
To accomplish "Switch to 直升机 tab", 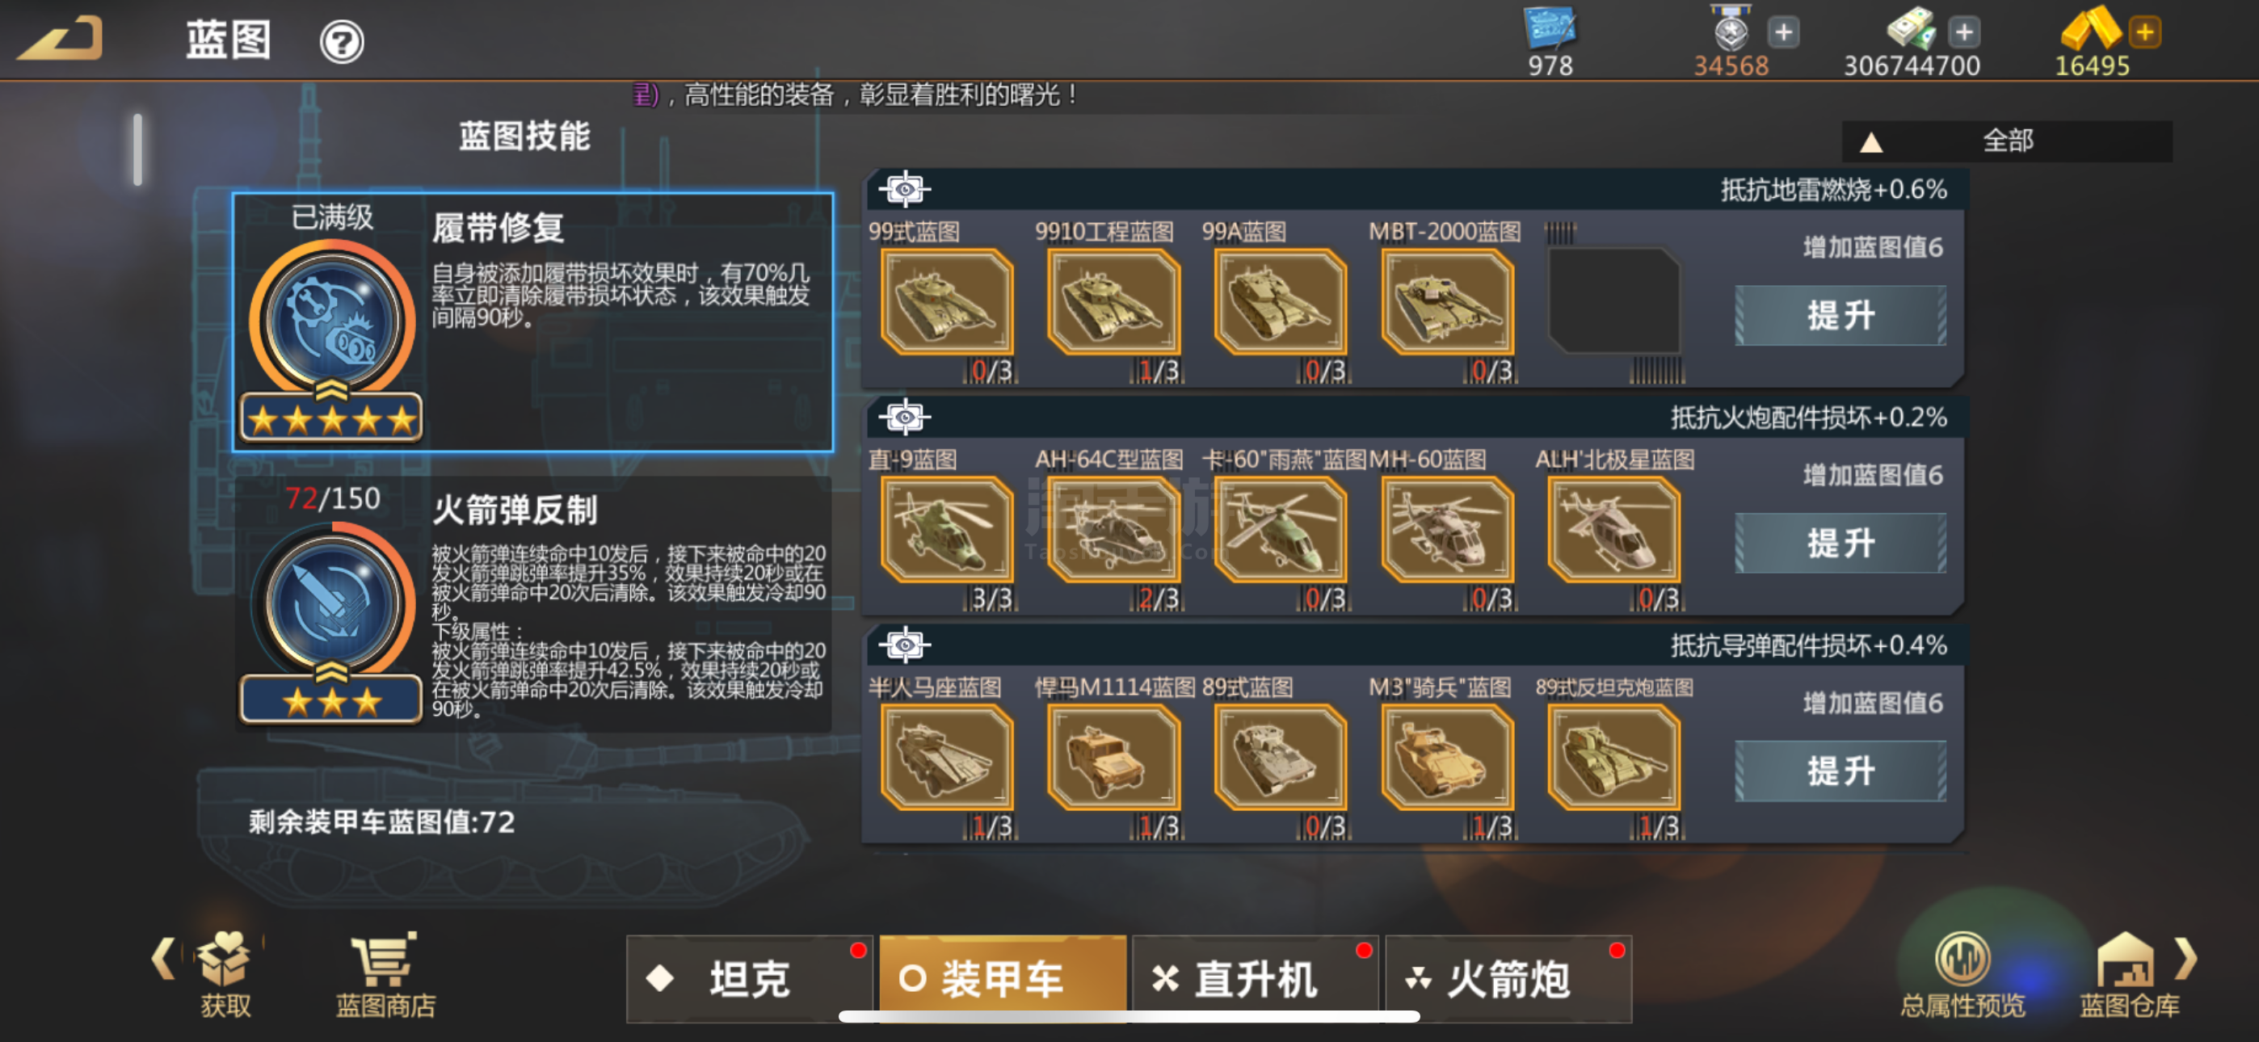I will coord(1255,978).
